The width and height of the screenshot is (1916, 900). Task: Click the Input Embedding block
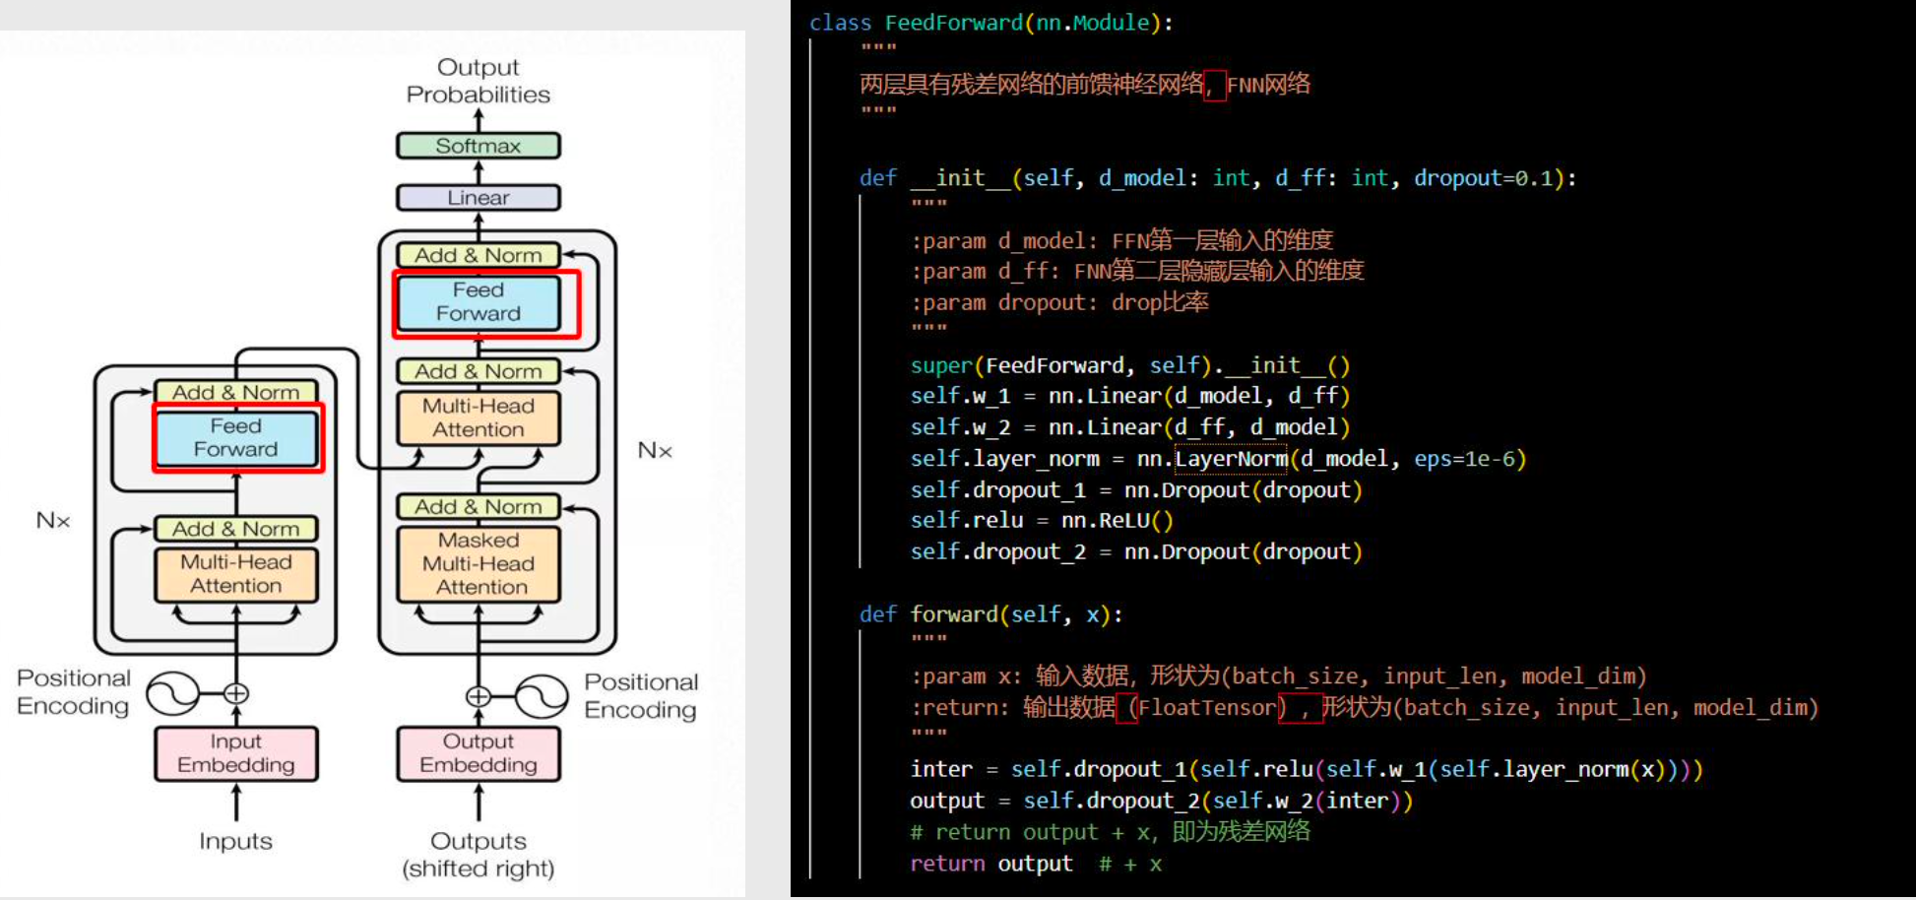236,753
